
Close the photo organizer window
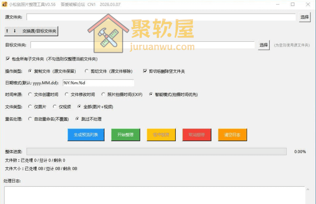(308, 4)
